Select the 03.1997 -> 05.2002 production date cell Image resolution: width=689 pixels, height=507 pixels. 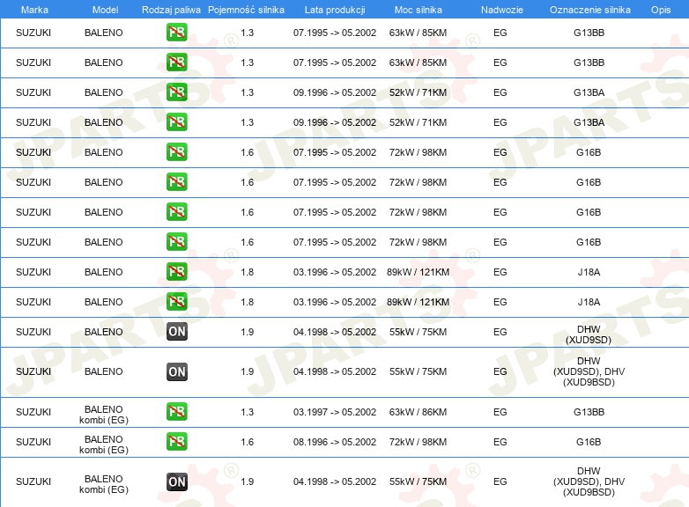tap(335, 412)
